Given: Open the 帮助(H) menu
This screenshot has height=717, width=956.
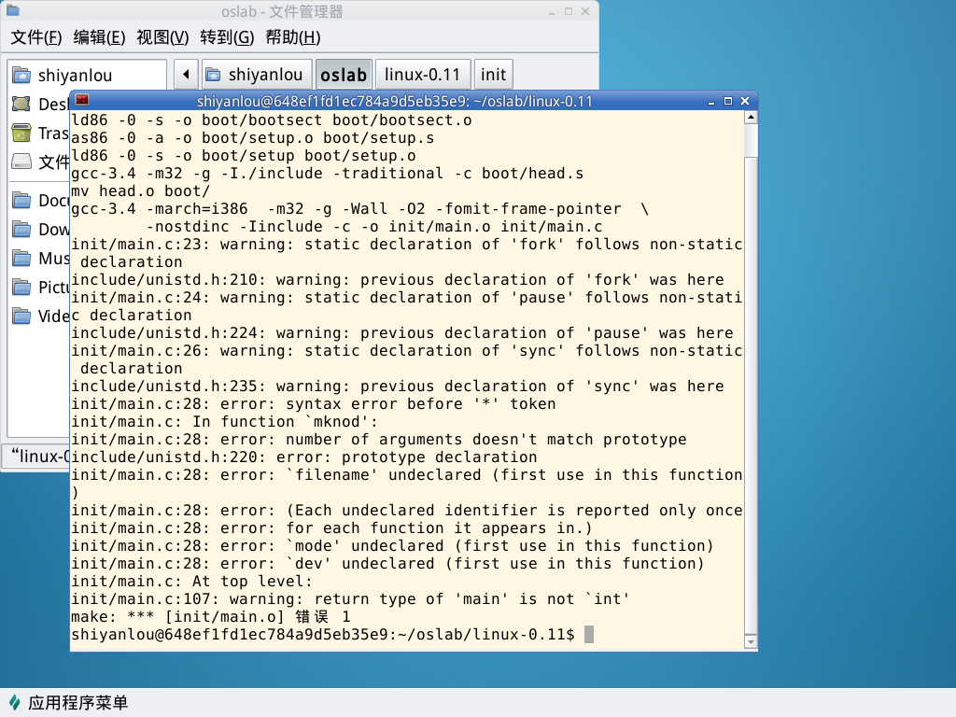Looking at the screenshot, I should (293, 37).
